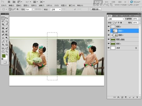Image resolution: width=142 pixels, height=106 pixels.
Task: Hide layer 图层 4 visibility eye
Action: 109,31
